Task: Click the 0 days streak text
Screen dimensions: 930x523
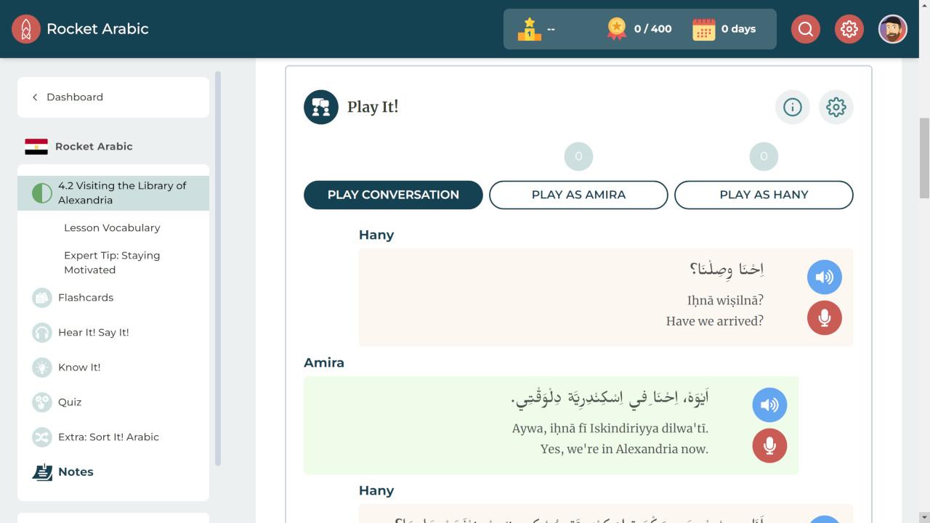Action: point(738,29)
